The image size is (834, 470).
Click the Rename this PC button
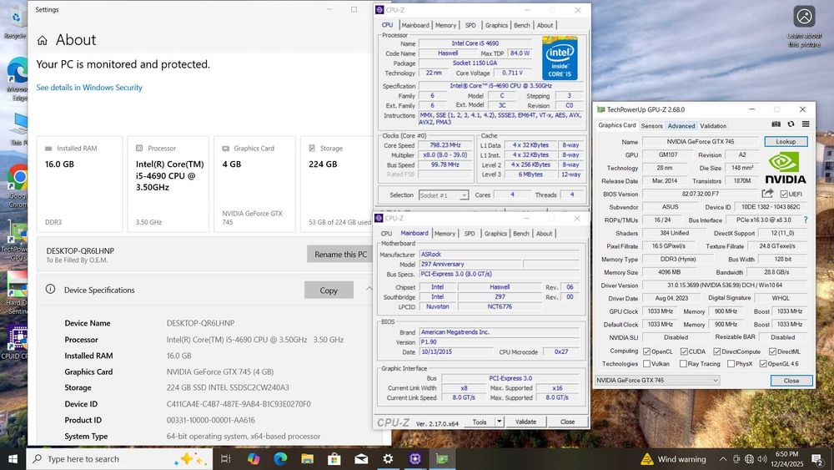tap(340, 254)
